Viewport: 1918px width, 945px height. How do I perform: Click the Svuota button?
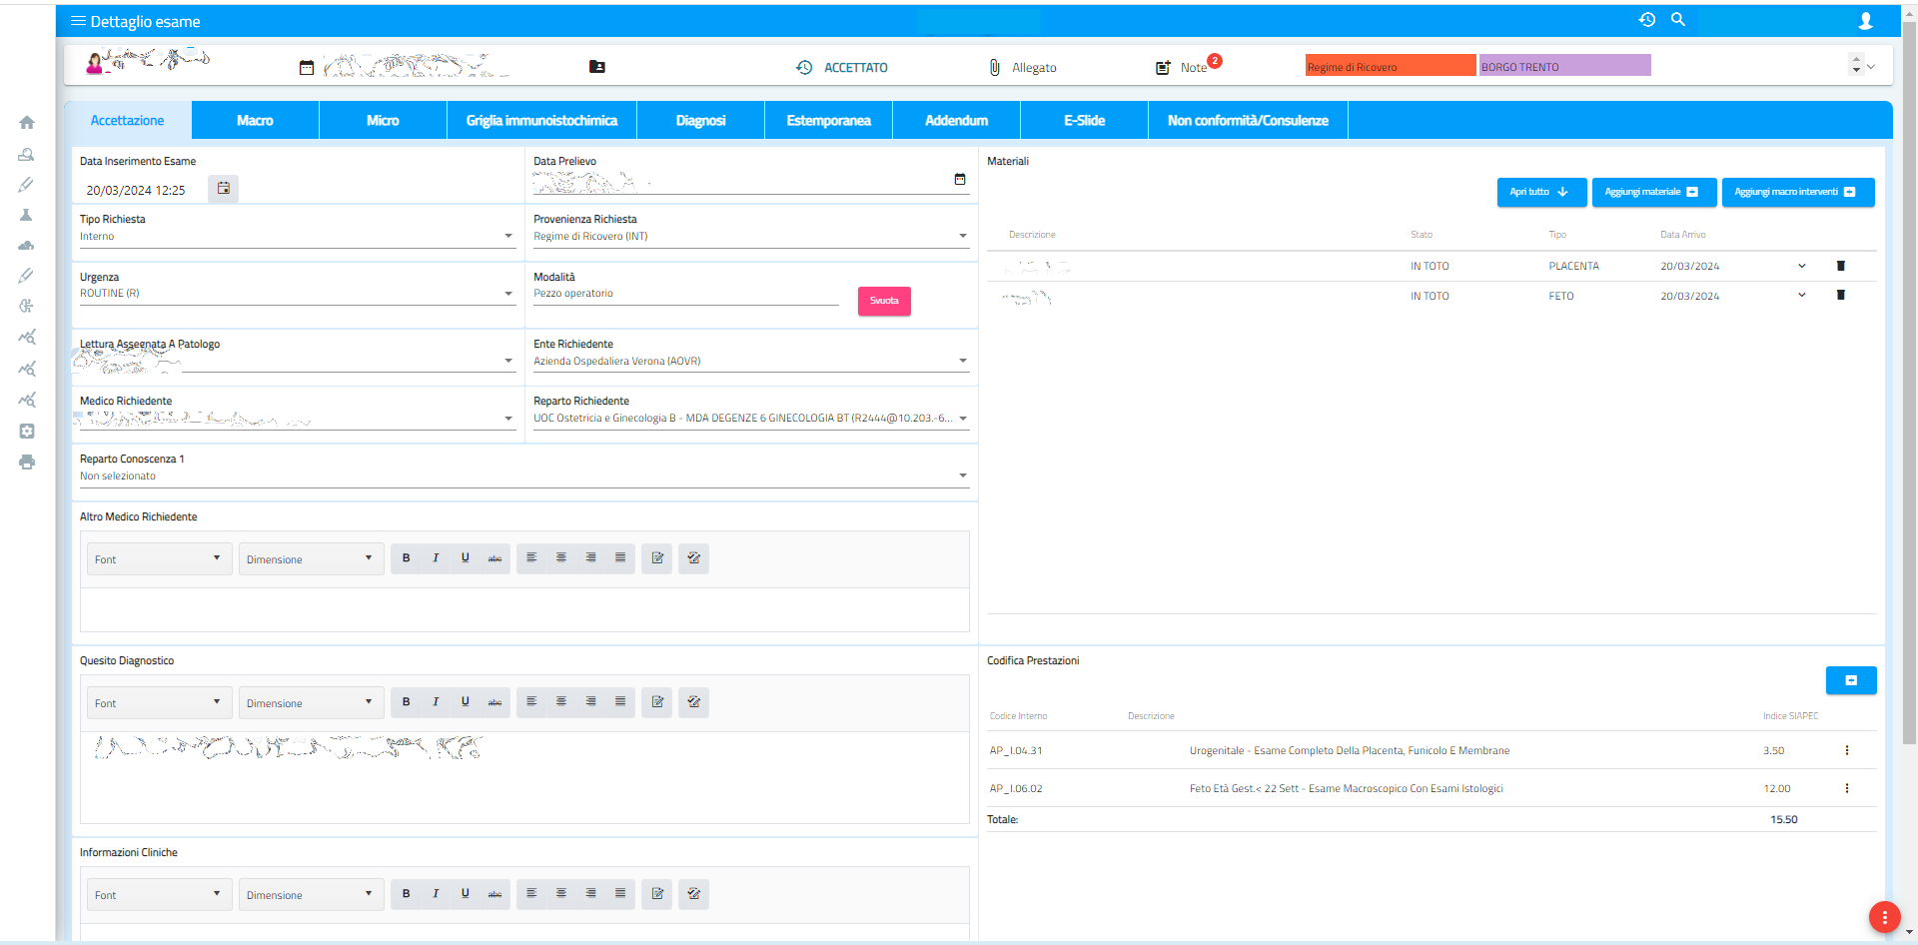pos(884,301)
